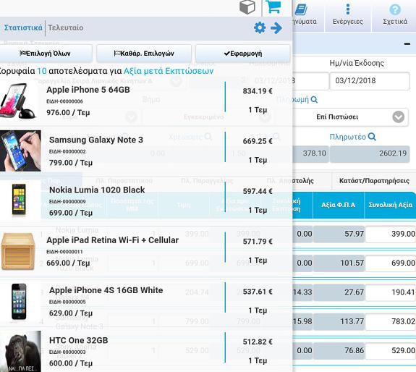Screen dimensions: 416x372
Task: Click Αξία μετά Εκπτώσεων link
Action: [x=169, y=71]
